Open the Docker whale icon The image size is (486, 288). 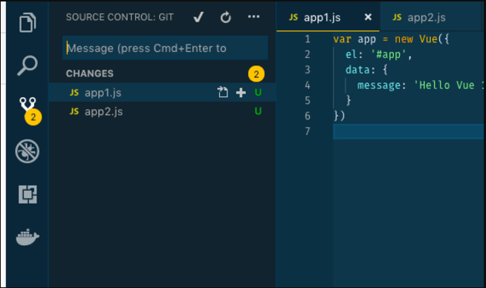pyautogui.click(x=27, y=238)
